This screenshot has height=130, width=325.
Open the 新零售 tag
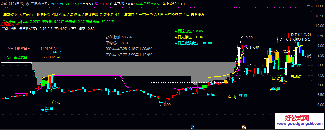[184, 15]
